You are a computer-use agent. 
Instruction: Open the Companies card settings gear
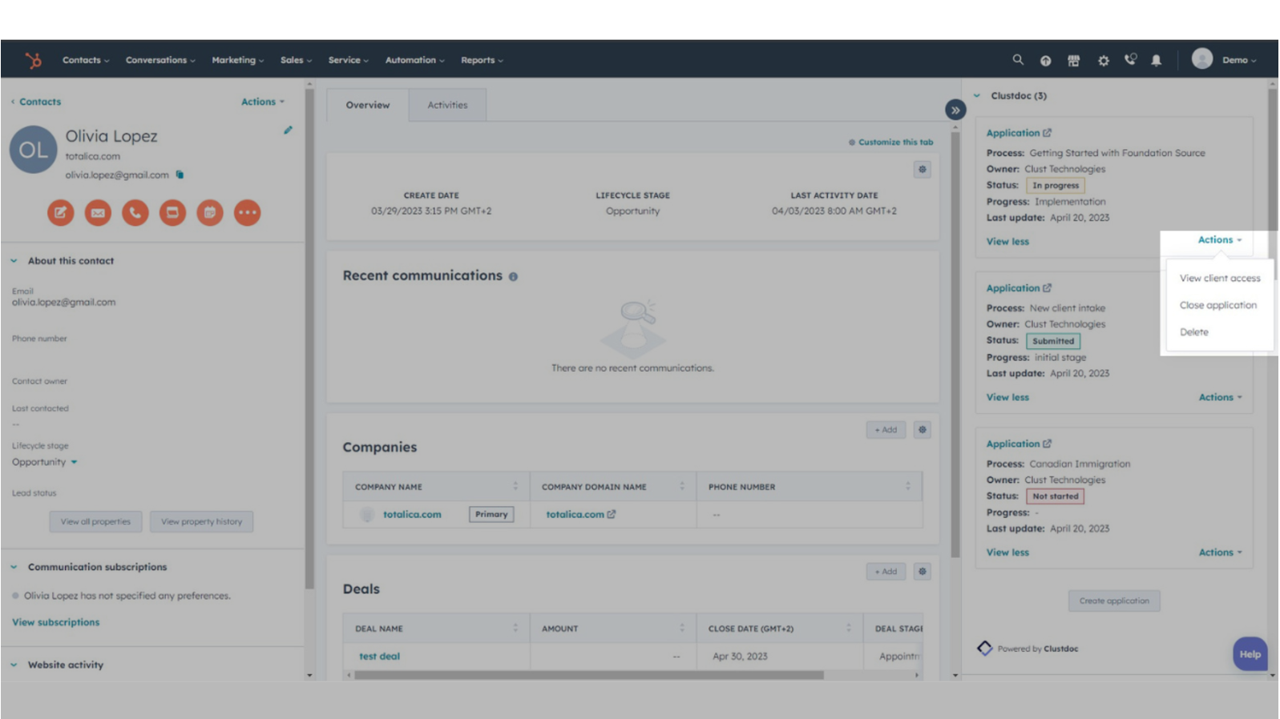click(922, 430)
